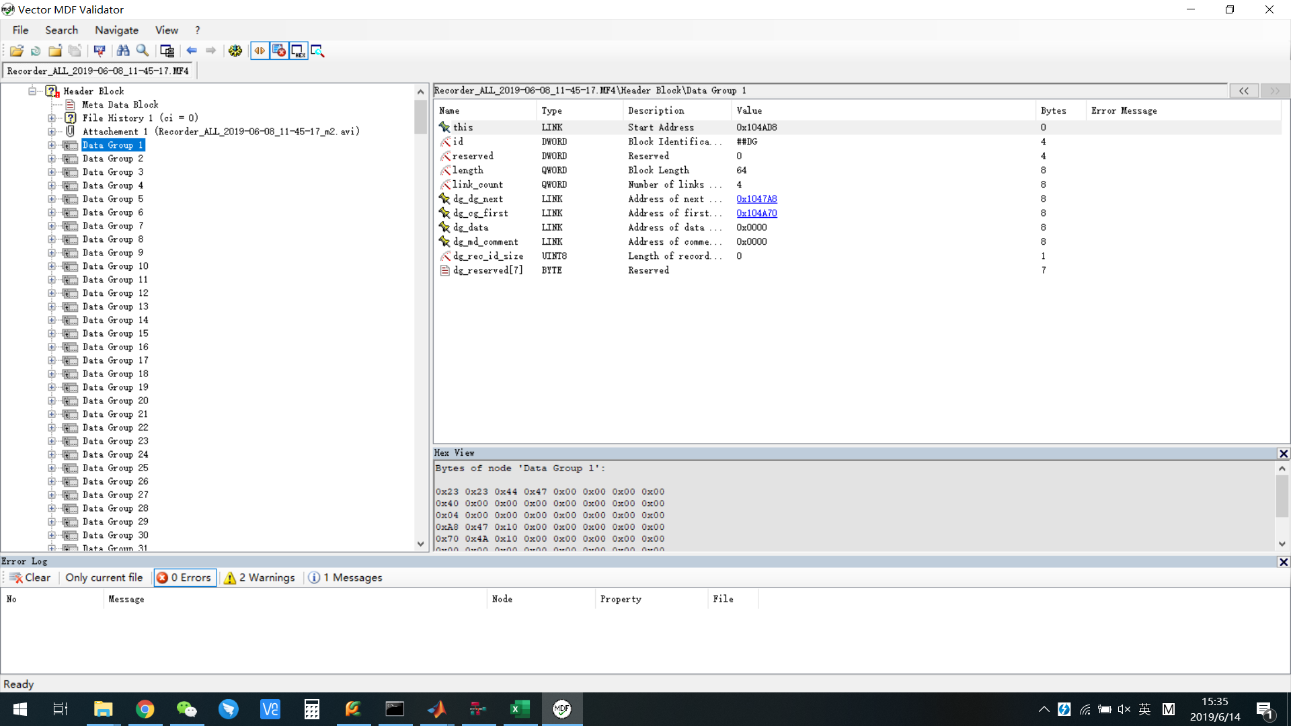Viewport: 1291px width, 726px height.
Task: Follow the 0x1047A8 link in dg_dg_next
Action: [756, 198]
